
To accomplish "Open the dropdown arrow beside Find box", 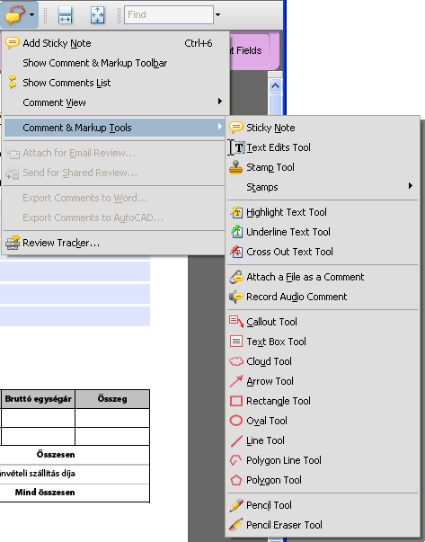I will click(218, 15).
